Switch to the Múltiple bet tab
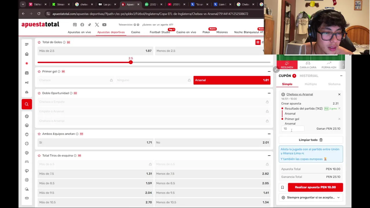Viewport: 370px width, 208px height. pos(311,84)
